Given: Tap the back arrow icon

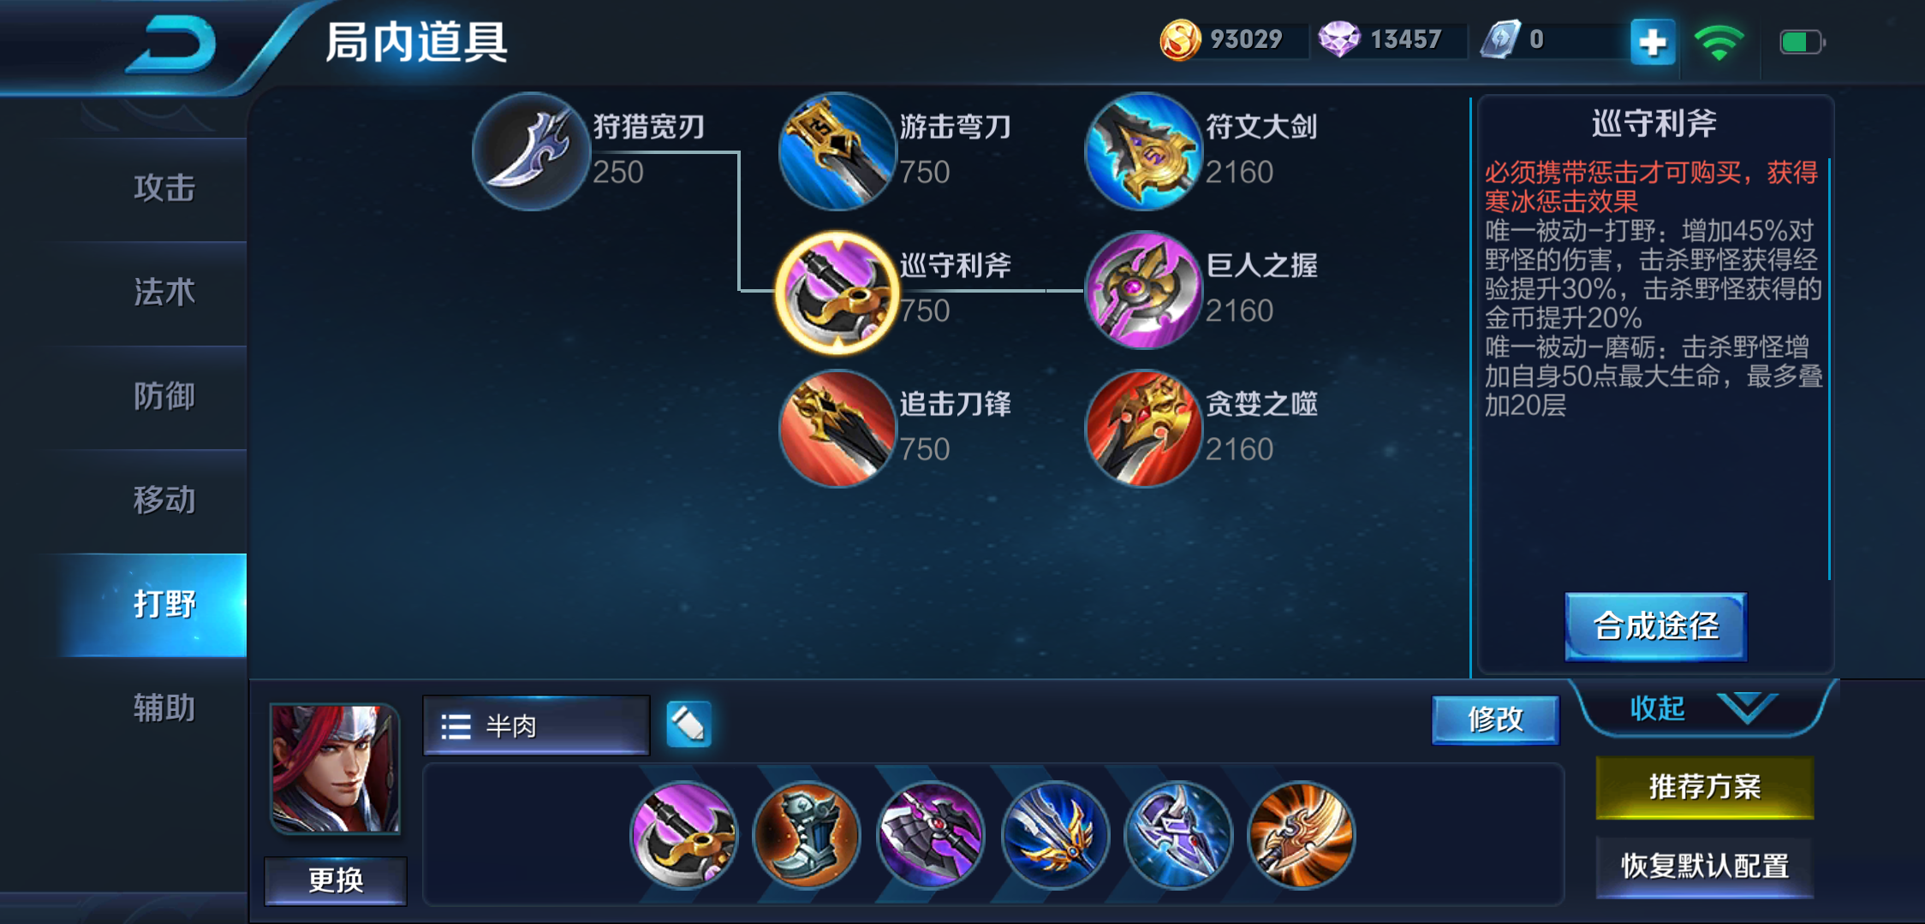Looking at the screenshot, I should [x=171, y=44].
